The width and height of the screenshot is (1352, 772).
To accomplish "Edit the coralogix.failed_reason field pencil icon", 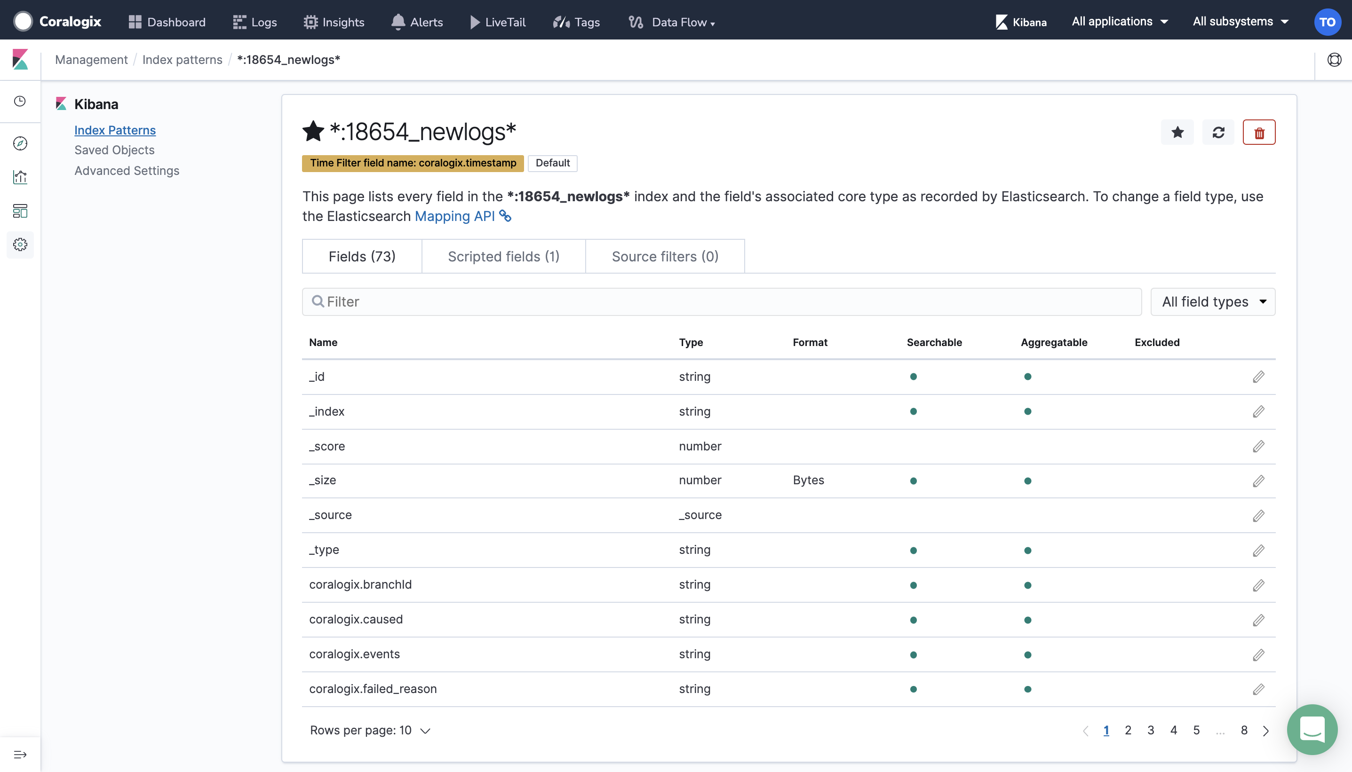I will tap(1259, 689).
